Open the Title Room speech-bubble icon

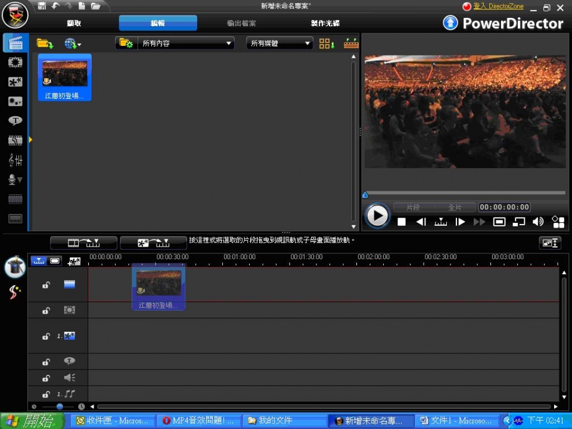point(15,121)
